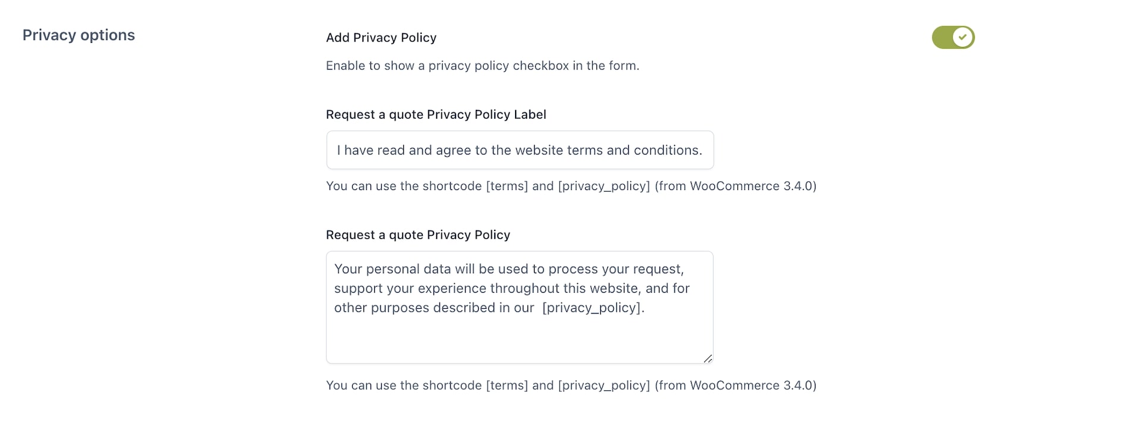Screen dimensions: 1130x446
Task: Place cursor on [privacy_policy] inside the textarea
Action: 592,308
